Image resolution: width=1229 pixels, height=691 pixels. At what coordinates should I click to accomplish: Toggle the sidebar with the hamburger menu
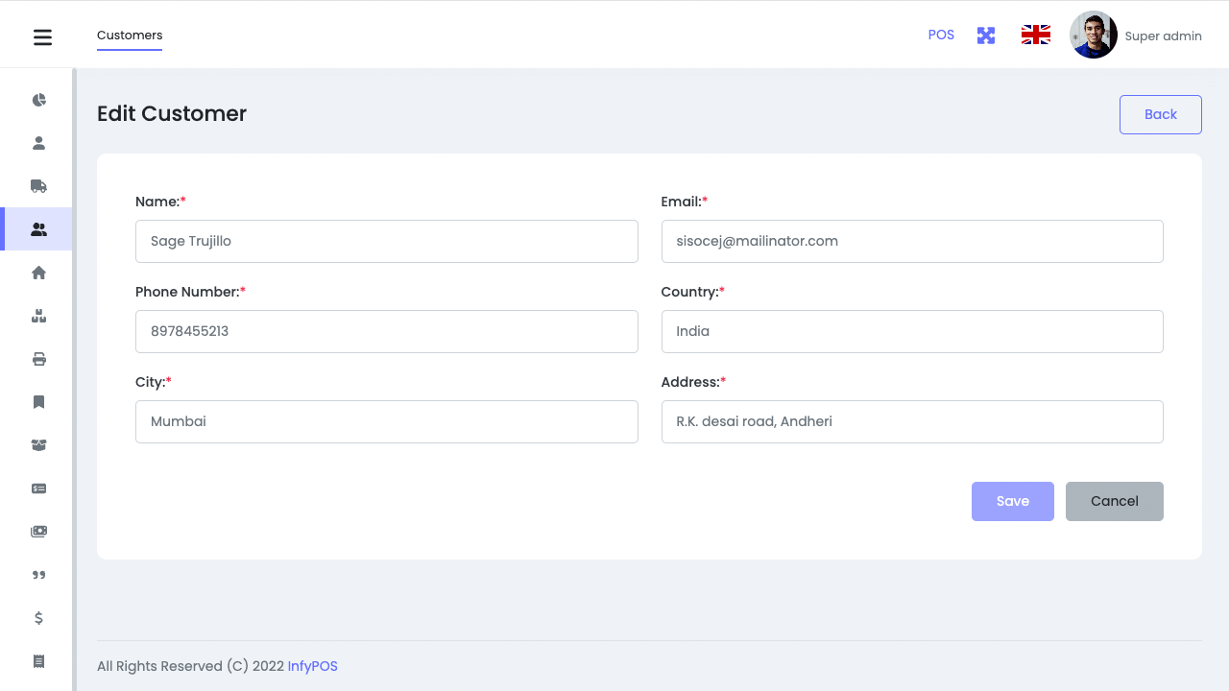coord(42,37)
